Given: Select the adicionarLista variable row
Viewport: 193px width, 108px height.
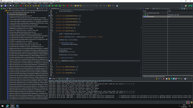Looking at the screenshot, I should tap(168, 16).
